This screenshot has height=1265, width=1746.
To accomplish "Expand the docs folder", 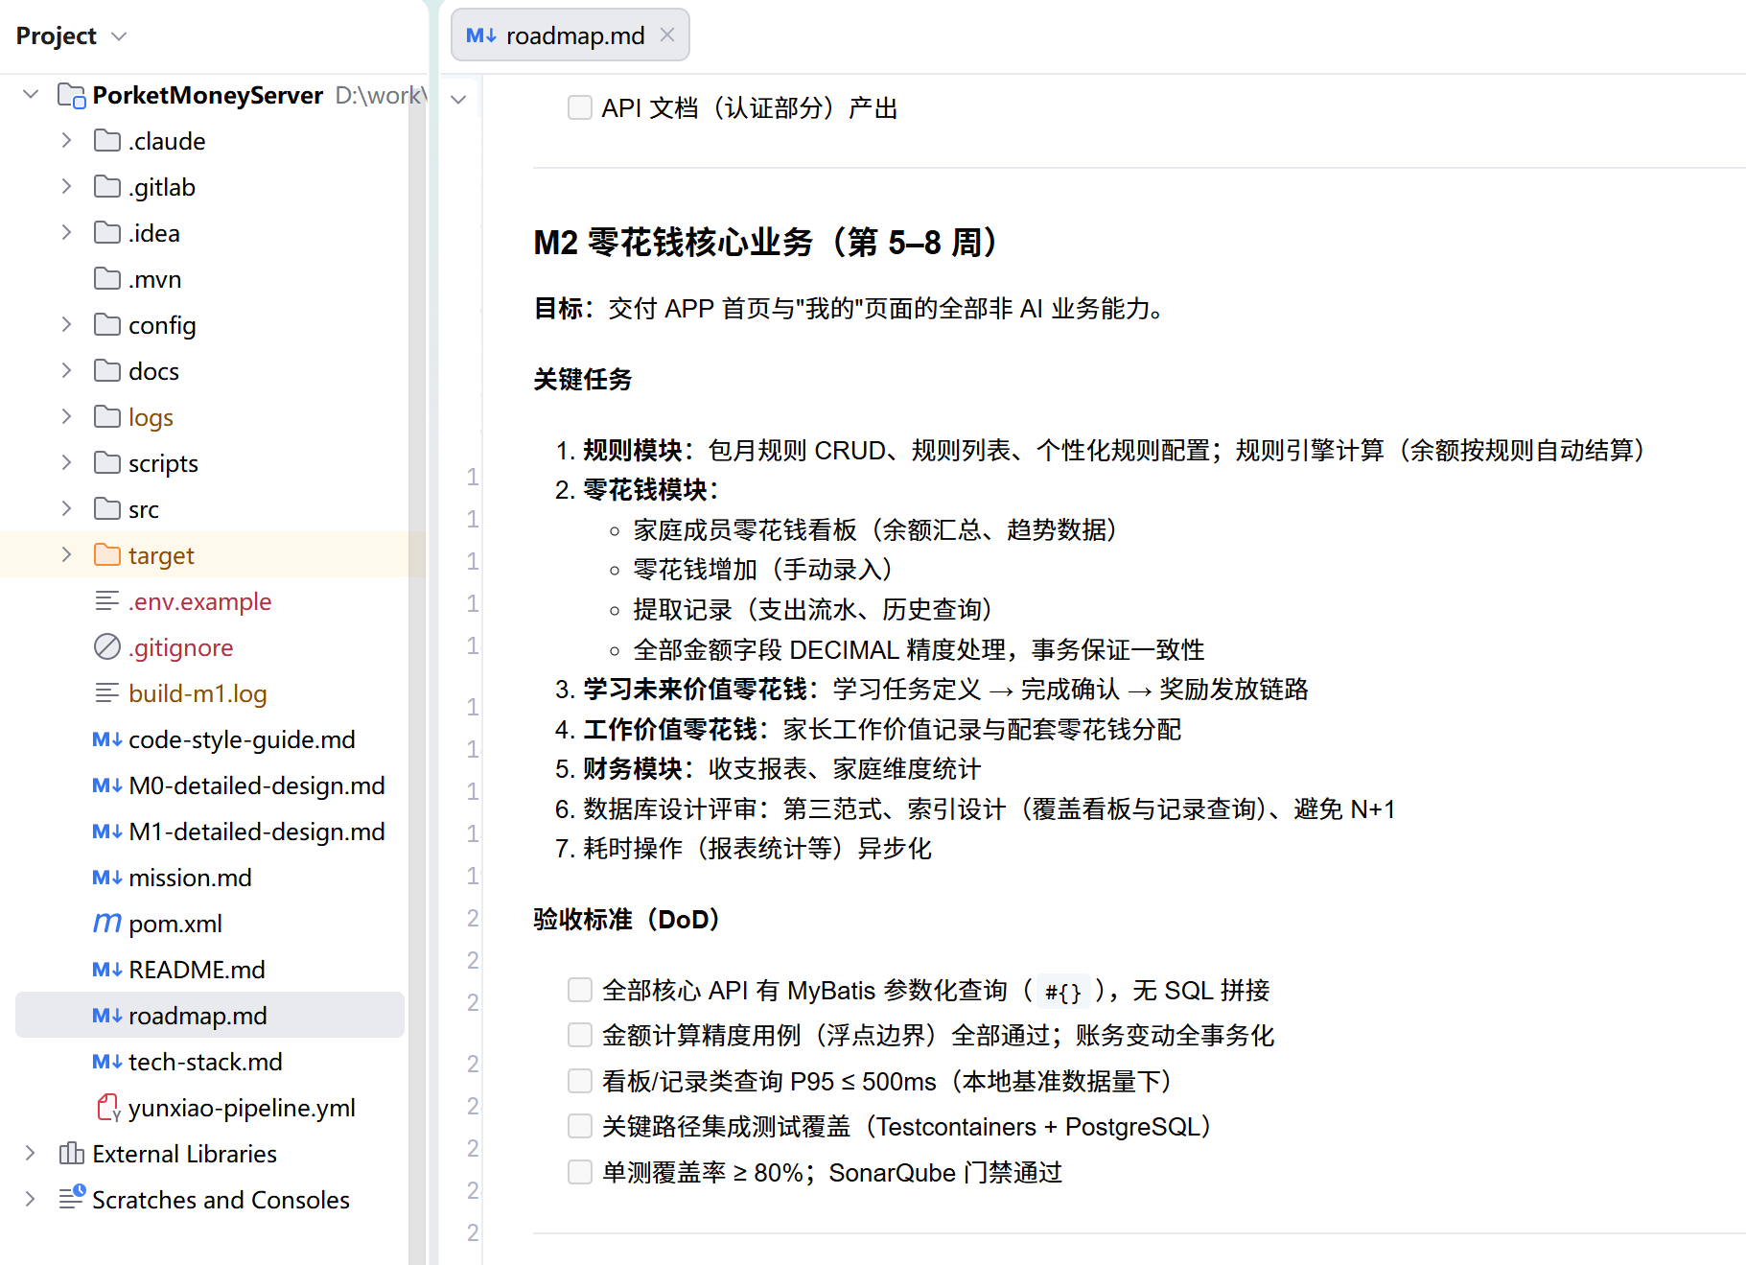I will point(66,370).
